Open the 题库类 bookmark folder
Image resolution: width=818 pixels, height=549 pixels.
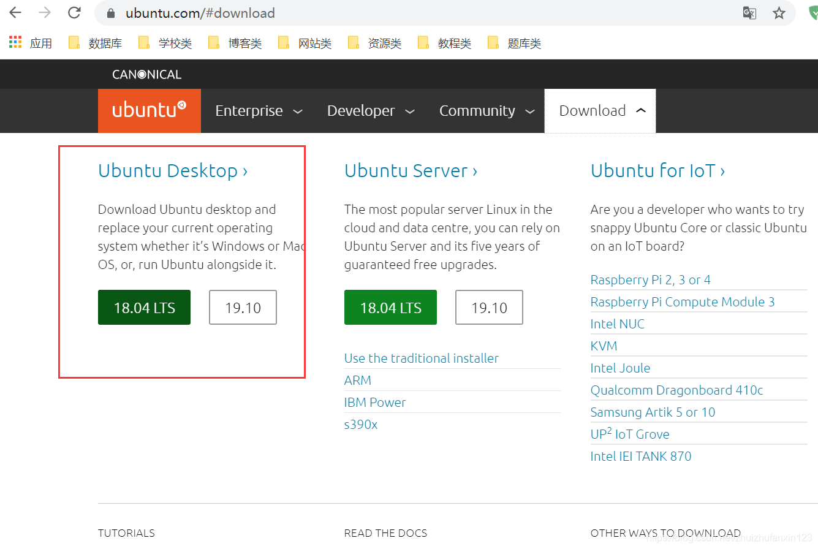click(514, 43)
